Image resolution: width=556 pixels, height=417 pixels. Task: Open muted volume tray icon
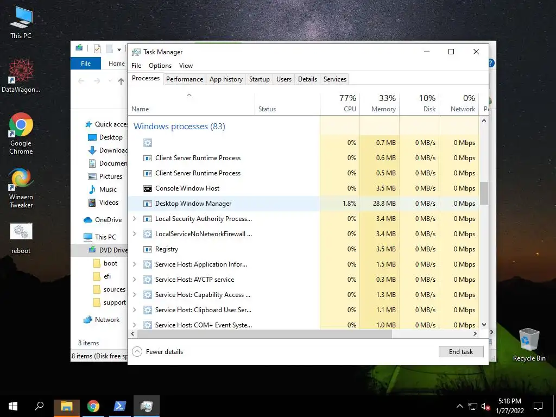pos(485,406)
